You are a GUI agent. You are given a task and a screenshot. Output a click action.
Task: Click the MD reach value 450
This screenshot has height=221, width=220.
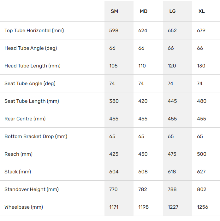(x=143, y=154)
